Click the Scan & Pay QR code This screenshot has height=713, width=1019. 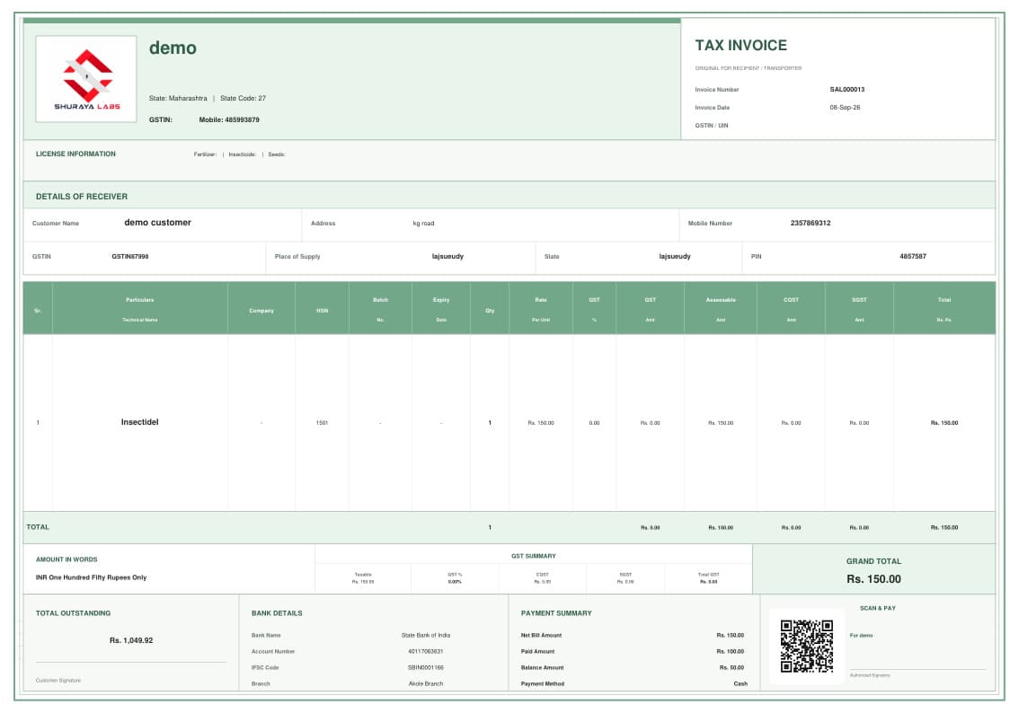(807, 646)
